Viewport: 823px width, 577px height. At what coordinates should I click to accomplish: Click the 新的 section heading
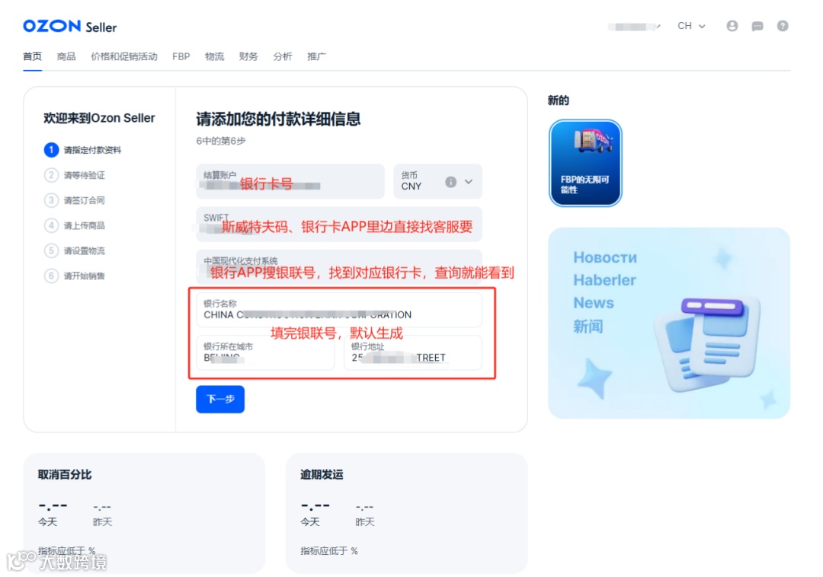coord(559,100)
